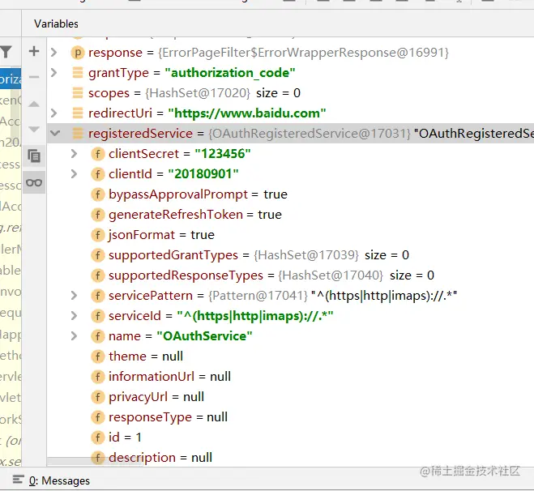Click the registeredService variable icon
This screenshot has height=491, width=534.
tap(78, 134)
